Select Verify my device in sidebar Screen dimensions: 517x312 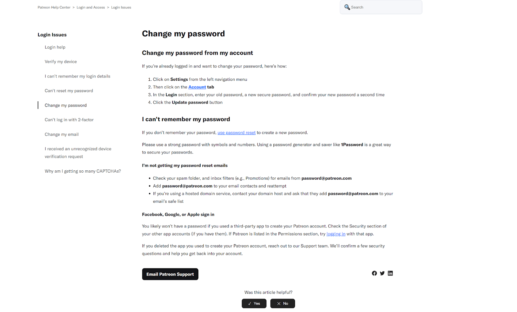coord(61,62)
